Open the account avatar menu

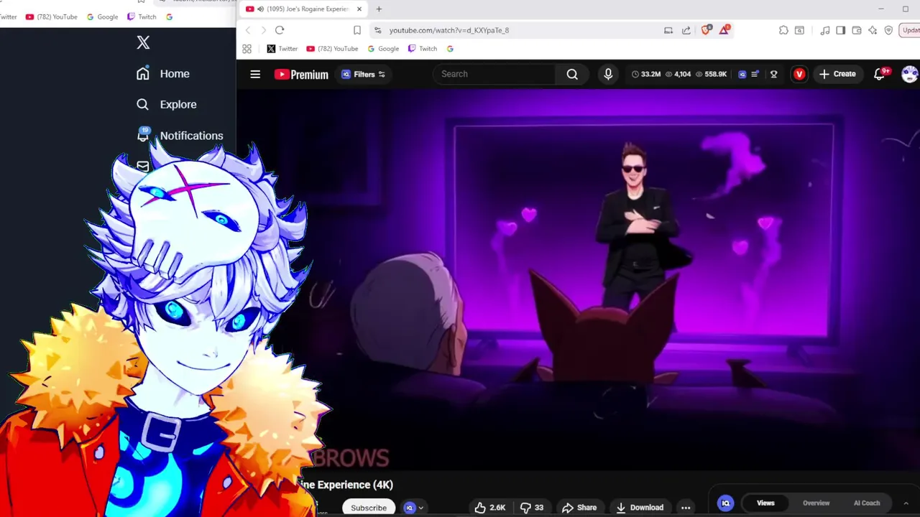pos(910,74)
